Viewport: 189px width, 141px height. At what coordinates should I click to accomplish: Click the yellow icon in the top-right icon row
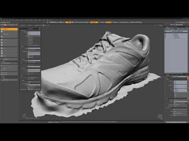click(x=171, y=25)
